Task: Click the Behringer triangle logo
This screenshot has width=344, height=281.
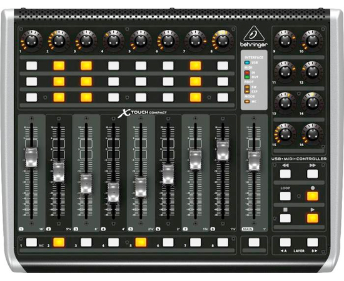Action: click(x=254, y=34)
